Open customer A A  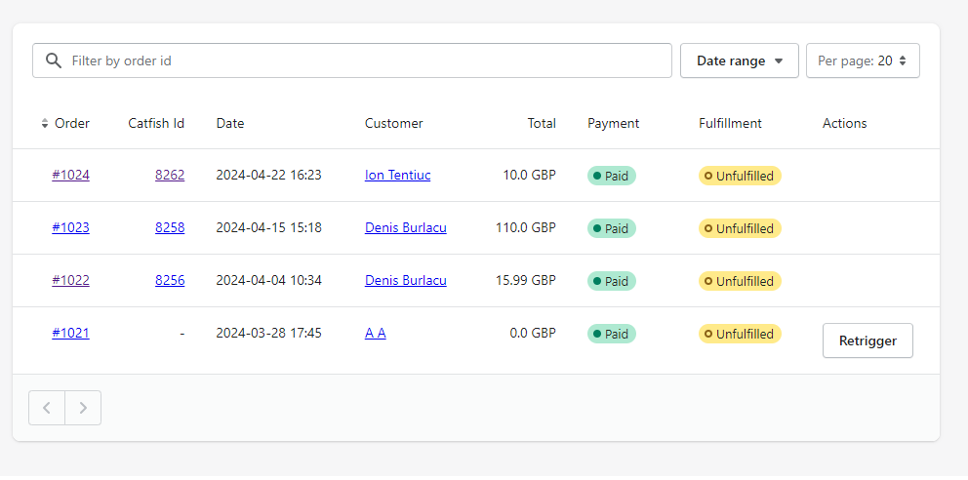tap(376, 333)
